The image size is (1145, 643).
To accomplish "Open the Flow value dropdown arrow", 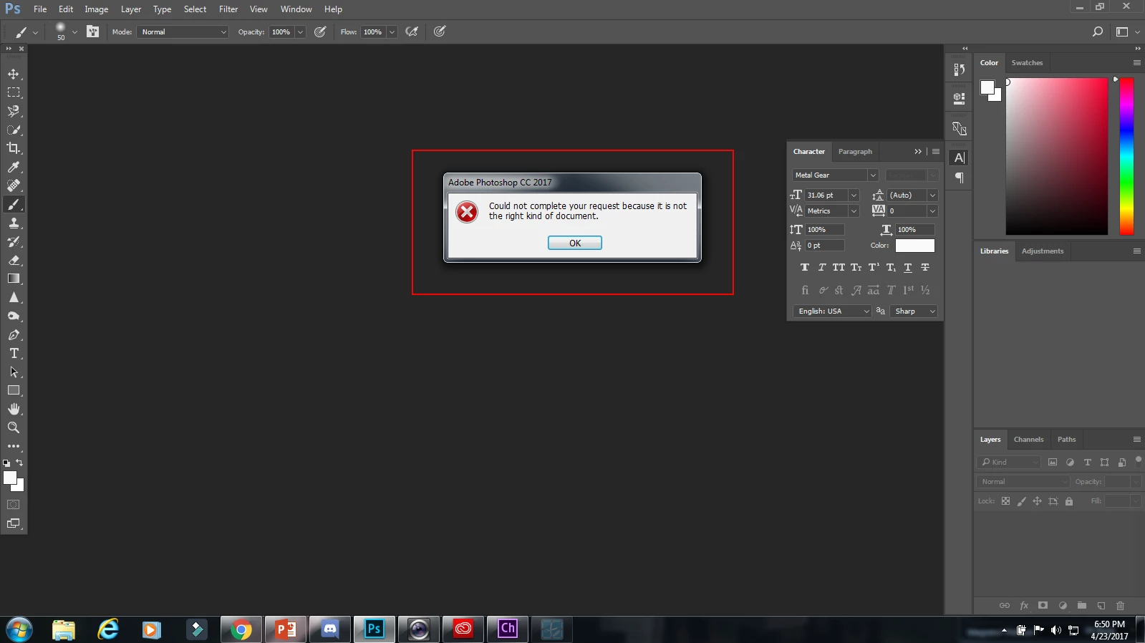I will coord(392,32).
